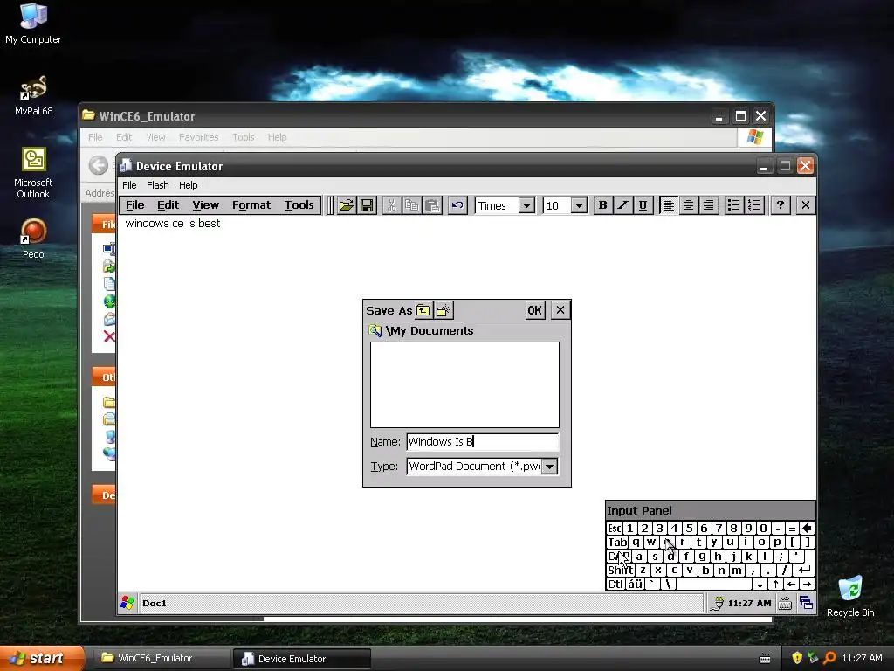Click Ctl key on Input Panel
Screen dimensions: 894x671
tap(615, 584)
